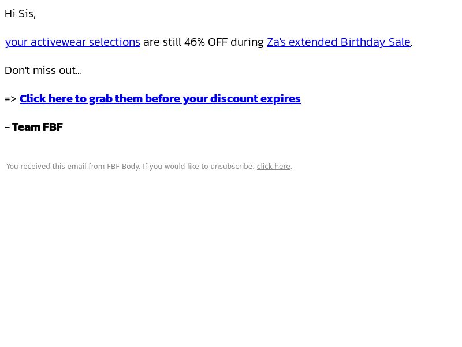Click the "are still" text after activewear link
Screen dimensions: 462x347
click(161, 42)
